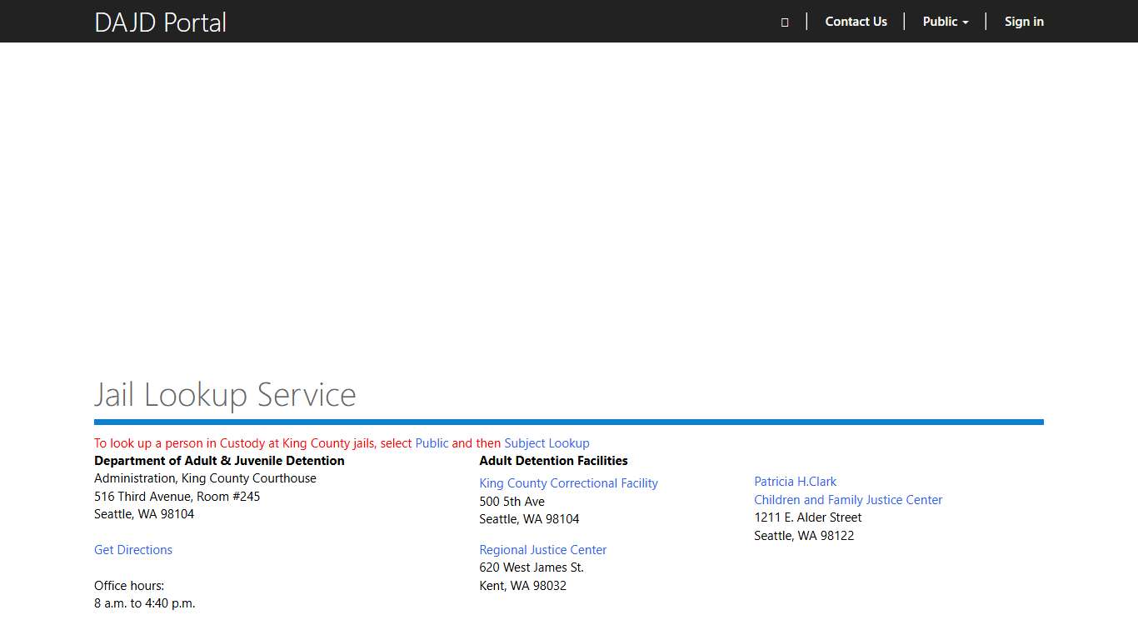The height and width of the screenshot is (640, 1138).
Task: Click Get Directions link
Action: pyautogui.click(x=133, y=550)
